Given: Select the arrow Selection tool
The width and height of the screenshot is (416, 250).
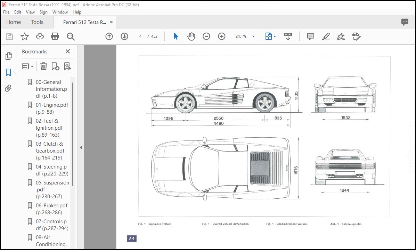Looking at the screenshot, I should click(x=176, y=36).
